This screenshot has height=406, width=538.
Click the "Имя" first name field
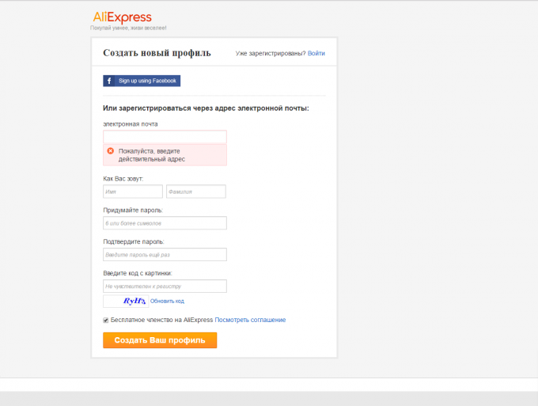point(132,192)
